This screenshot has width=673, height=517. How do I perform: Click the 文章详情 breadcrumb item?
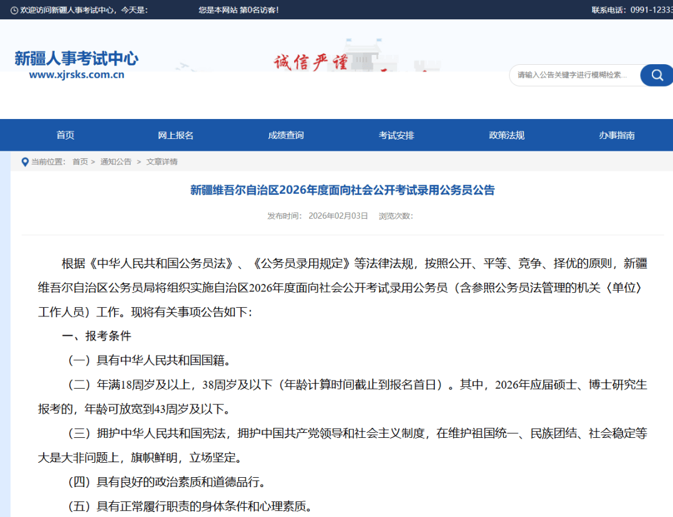click(162, 162)
